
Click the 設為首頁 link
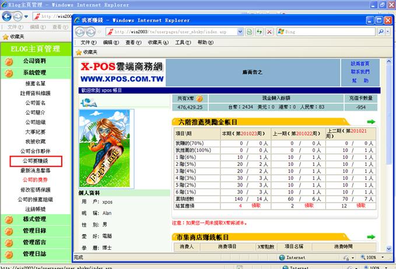coord(359,63)
